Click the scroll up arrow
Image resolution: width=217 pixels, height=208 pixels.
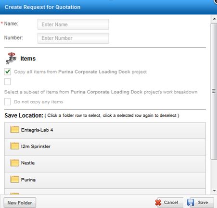[214, 19]
